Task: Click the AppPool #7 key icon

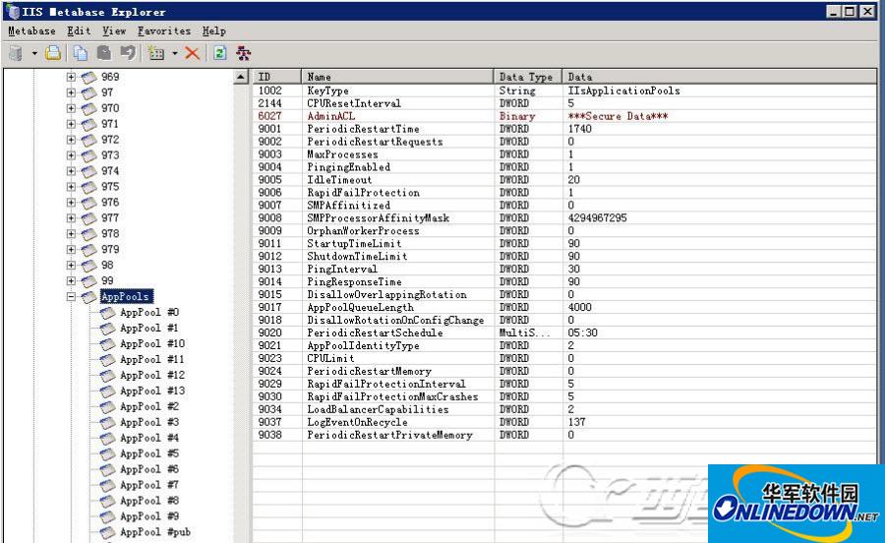Action: 107,485
